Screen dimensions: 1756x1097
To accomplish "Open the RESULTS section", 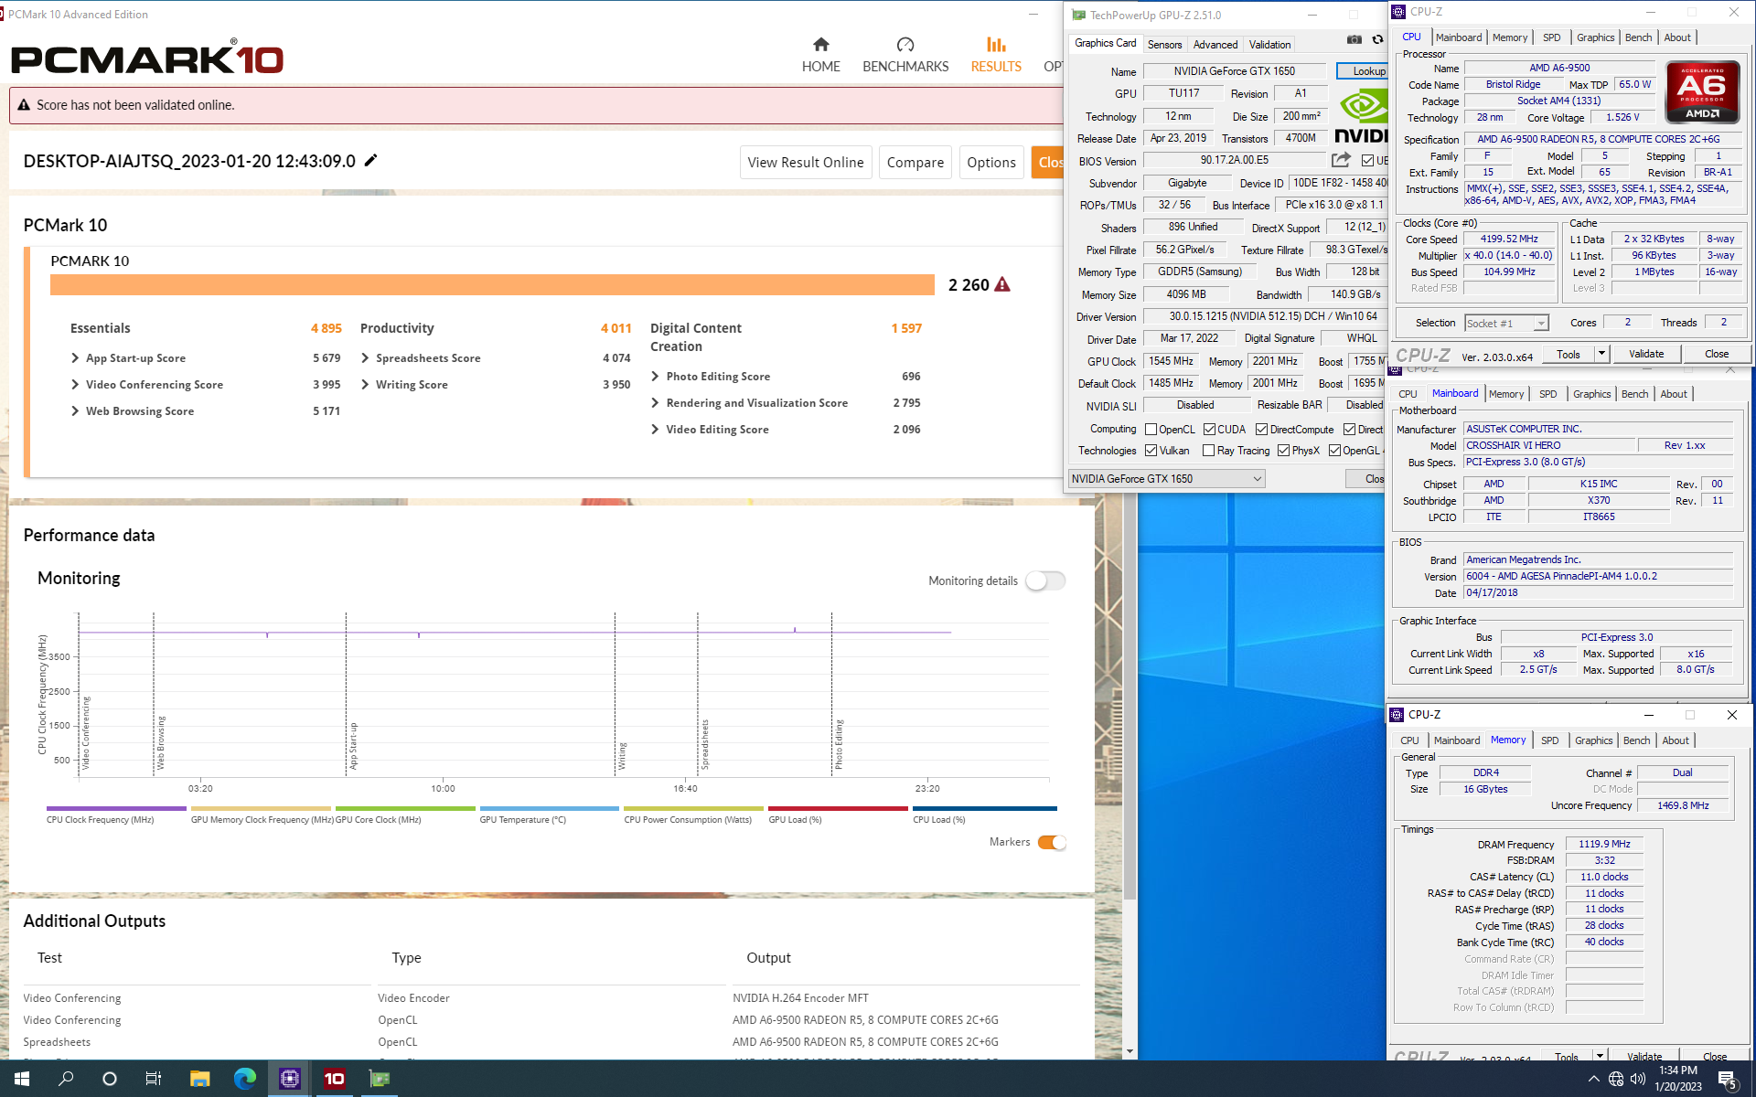I will click(x=996, y=55).
